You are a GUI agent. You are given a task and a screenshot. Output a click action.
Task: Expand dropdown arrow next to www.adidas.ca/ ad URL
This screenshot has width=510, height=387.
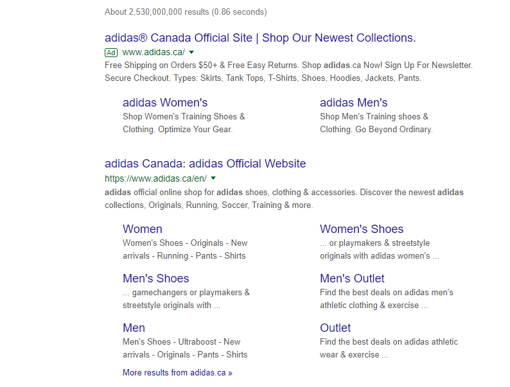(x=191, y=53)
